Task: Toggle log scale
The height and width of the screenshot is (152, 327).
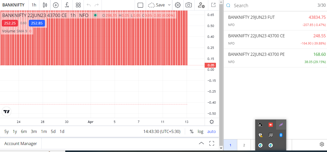Action: 201,131
